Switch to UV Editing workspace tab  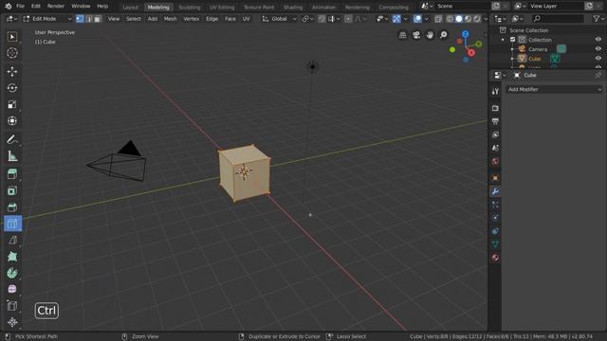[222, 8]
